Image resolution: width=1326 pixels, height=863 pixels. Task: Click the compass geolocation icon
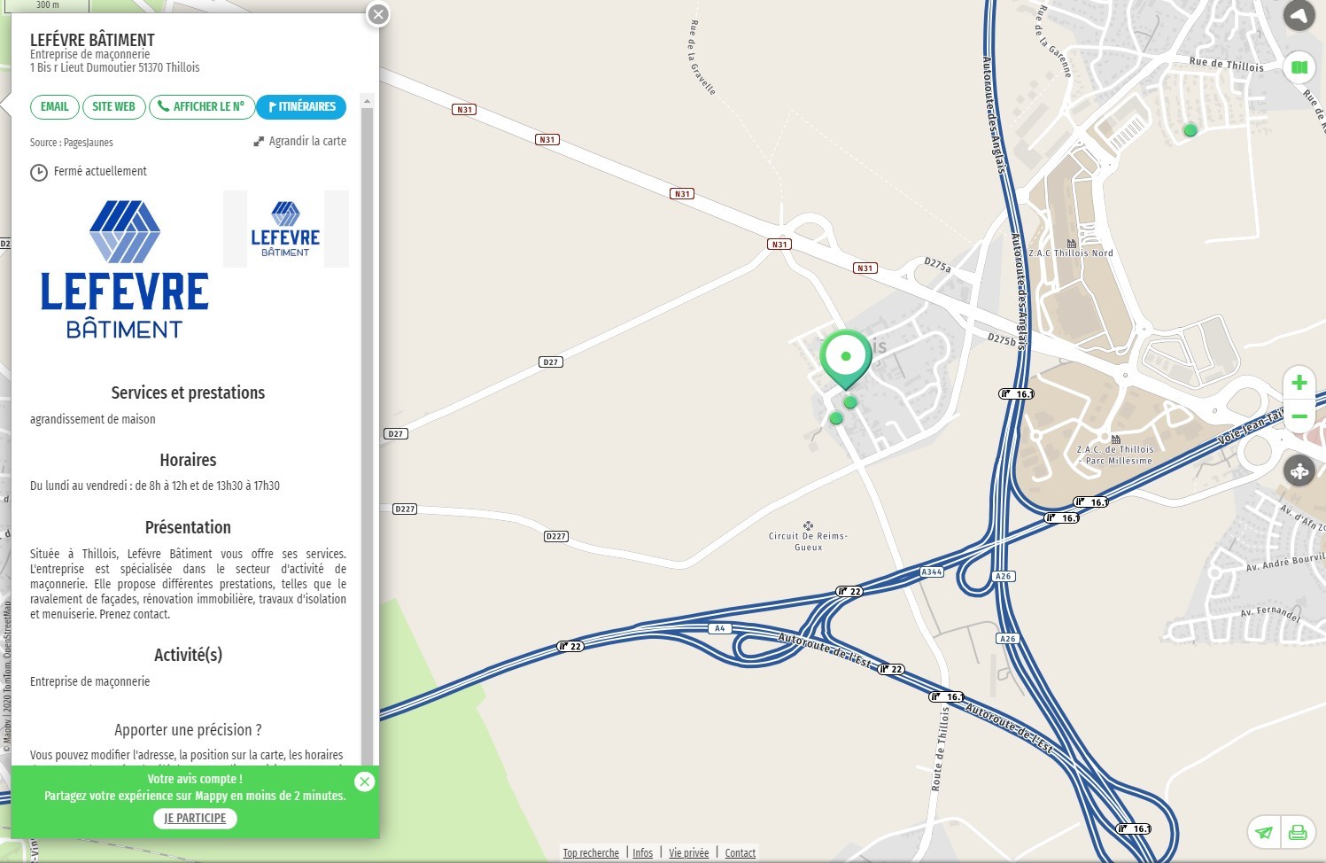click(1299, 15)
